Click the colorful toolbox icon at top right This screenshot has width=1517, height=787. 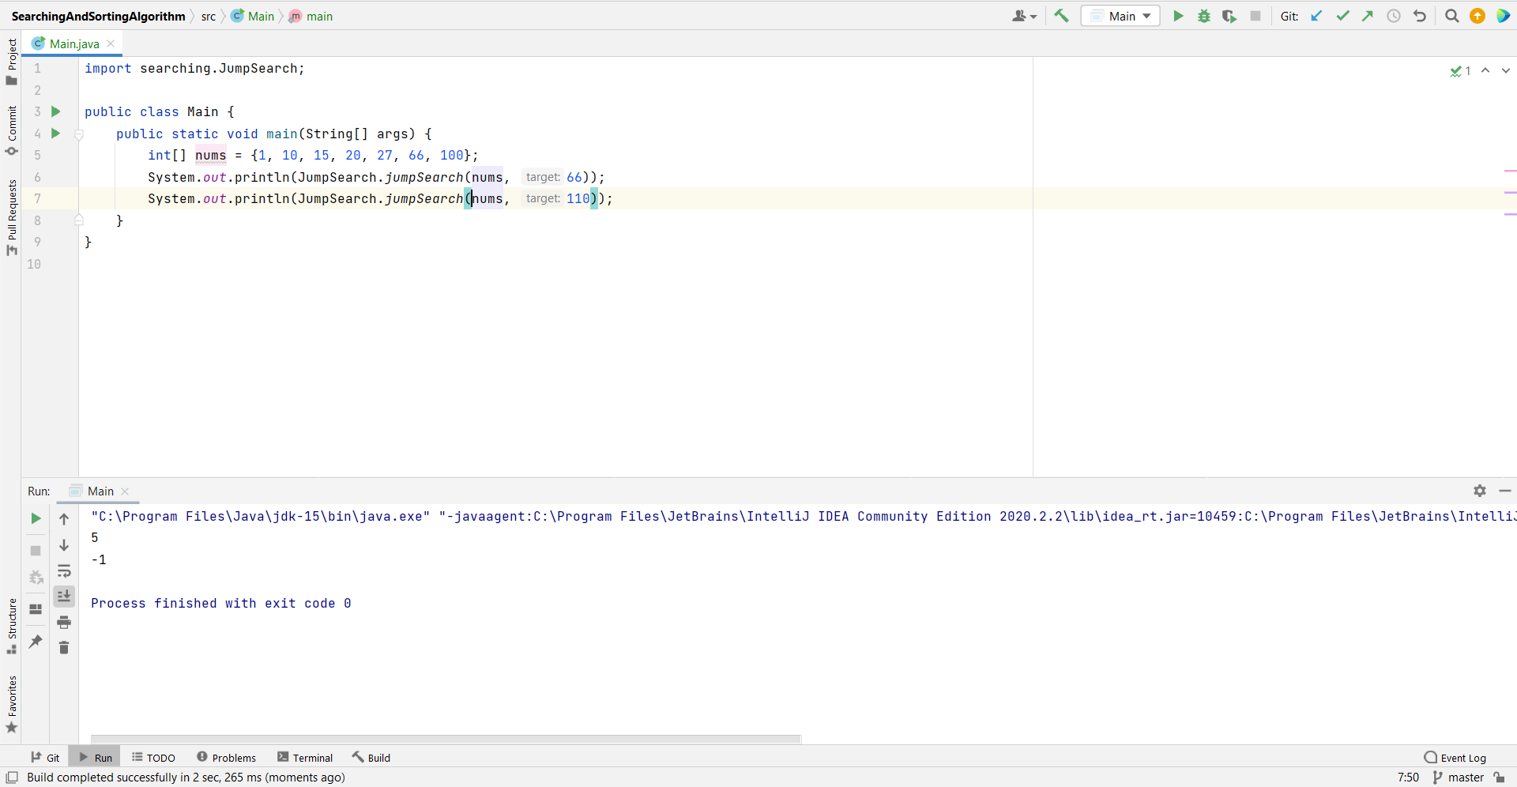point(1503,16)
